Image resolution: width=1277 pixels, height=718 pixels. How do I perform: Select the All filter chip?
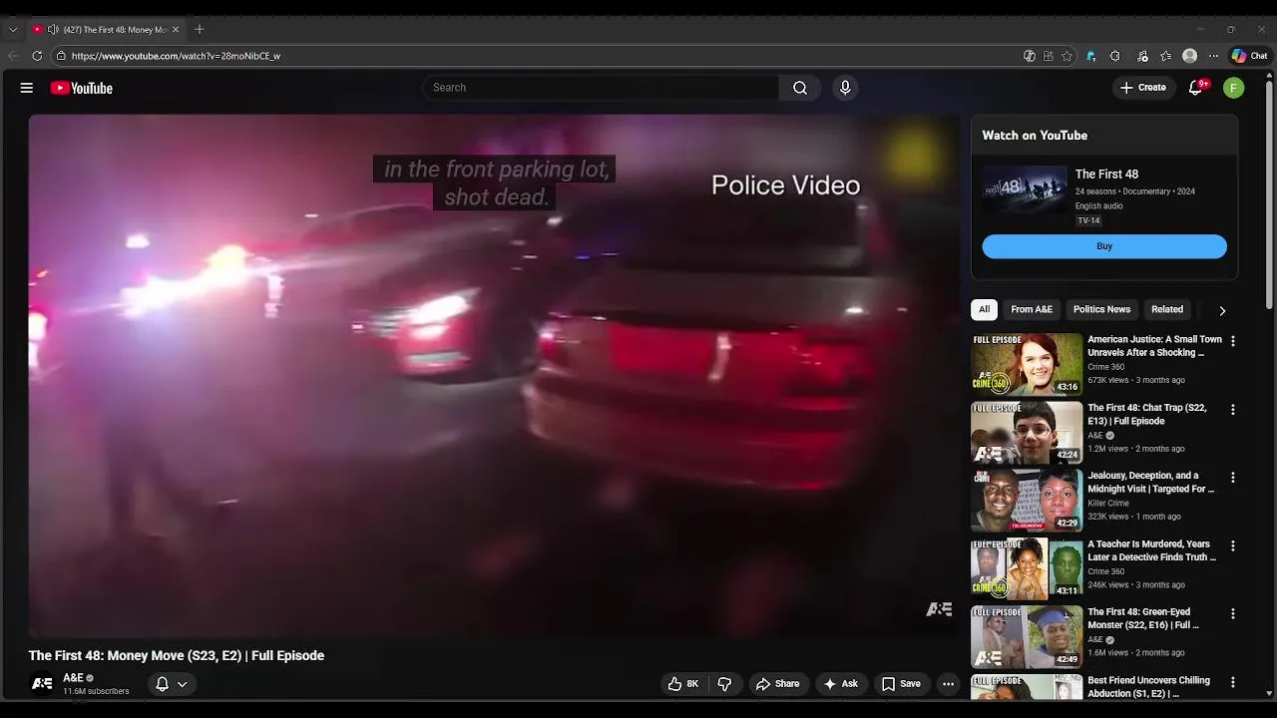tap(984, 310)
